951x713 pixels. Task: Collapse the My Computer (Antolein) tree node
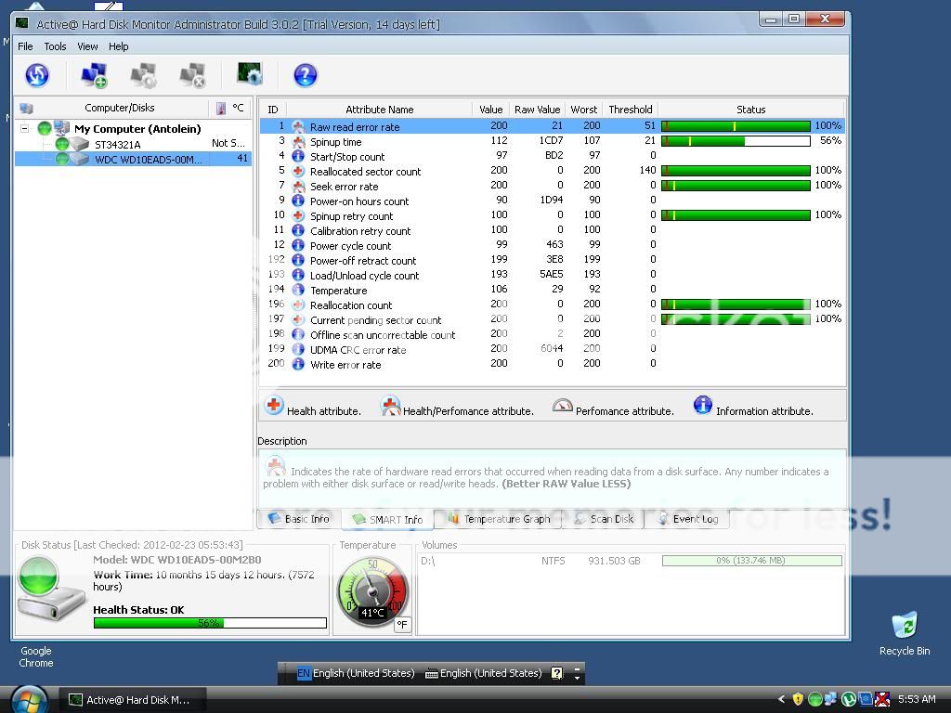pos(25,129)
